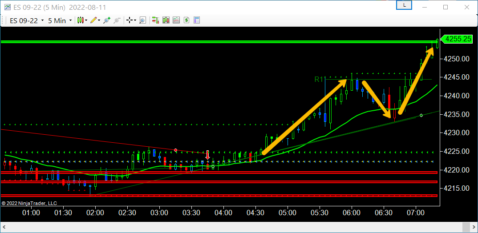
Task: Click the horizontal scrollbar right arrow
Action: (x=474, y=227)
